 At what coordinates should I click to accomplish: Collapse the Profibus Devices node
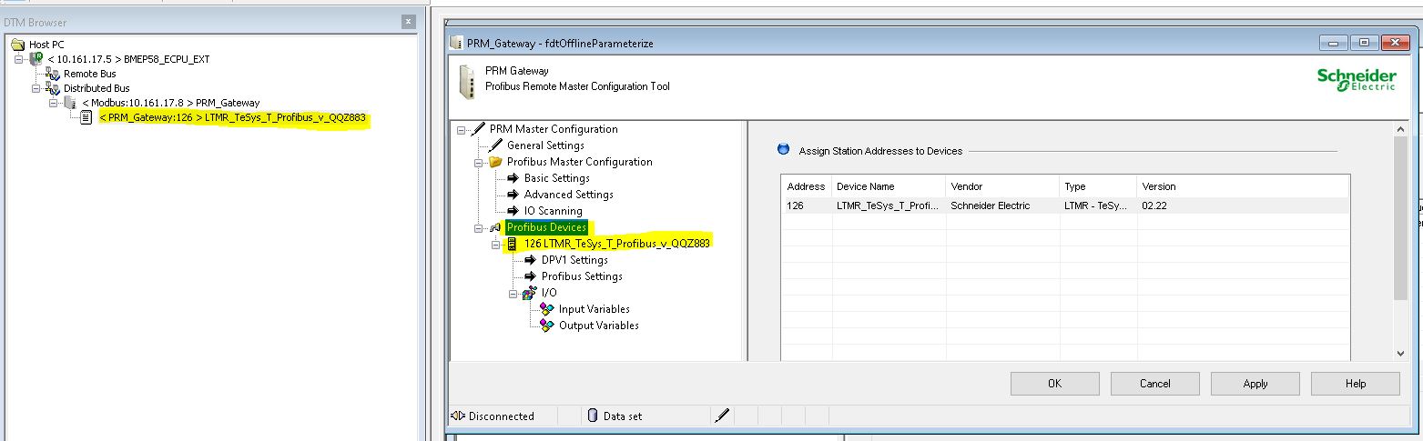479,228
